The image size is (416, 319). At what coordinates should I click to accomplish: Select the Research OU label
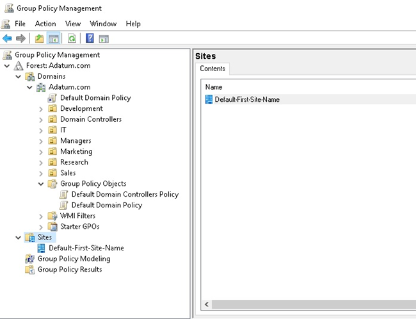point(74,162)
